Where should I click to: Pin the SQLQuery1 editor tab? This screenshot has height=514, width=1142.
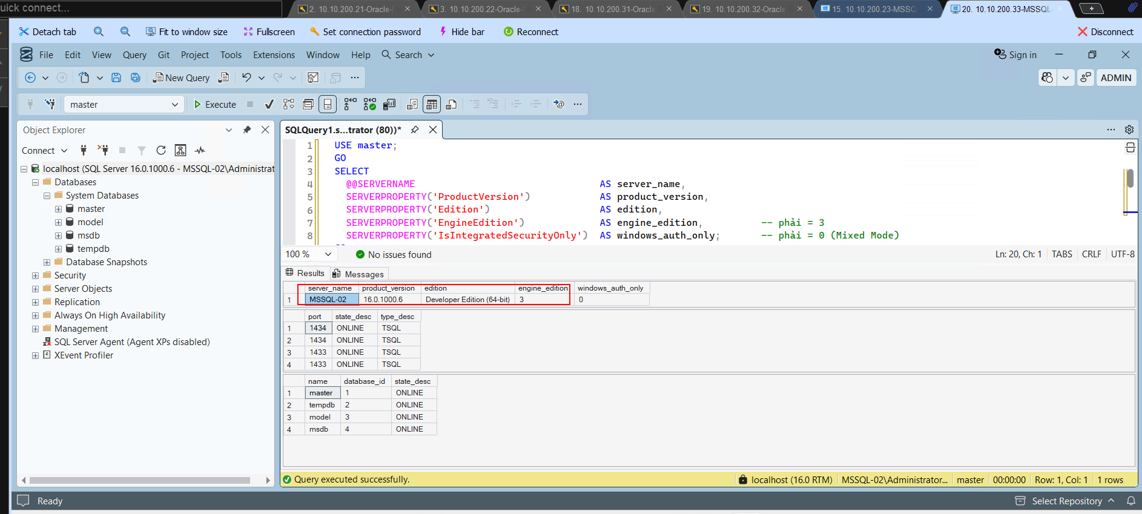pyautogui.click(x=415, y=130)
